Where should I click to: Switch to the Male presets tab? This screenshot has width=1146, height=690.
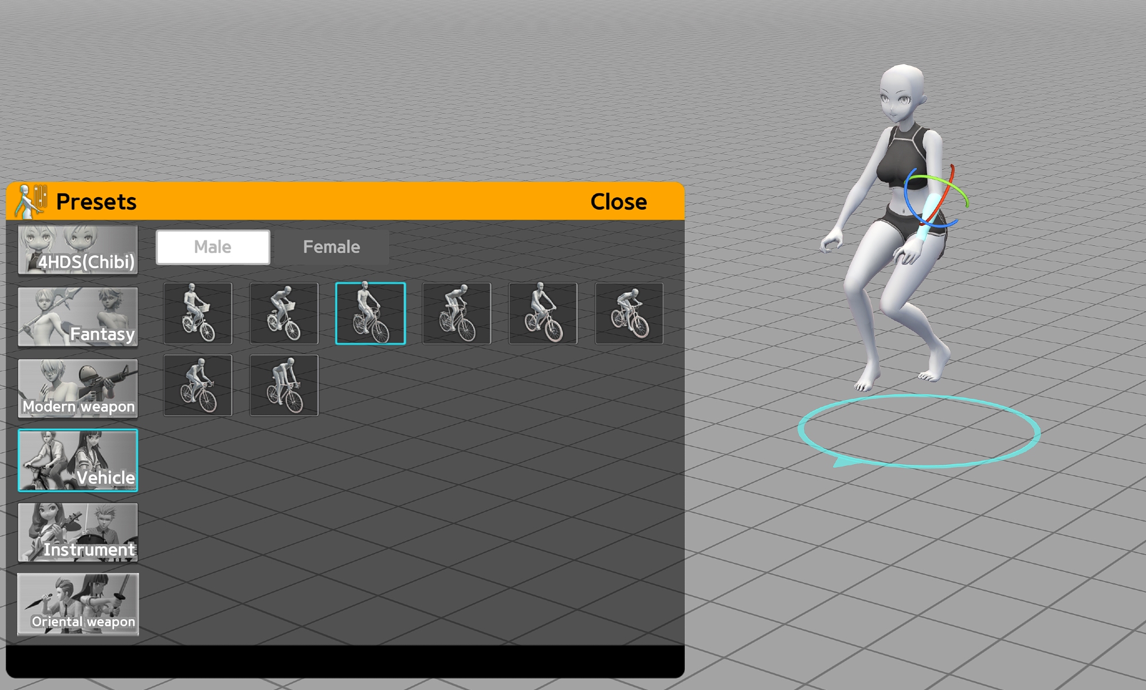coord(213,247)
